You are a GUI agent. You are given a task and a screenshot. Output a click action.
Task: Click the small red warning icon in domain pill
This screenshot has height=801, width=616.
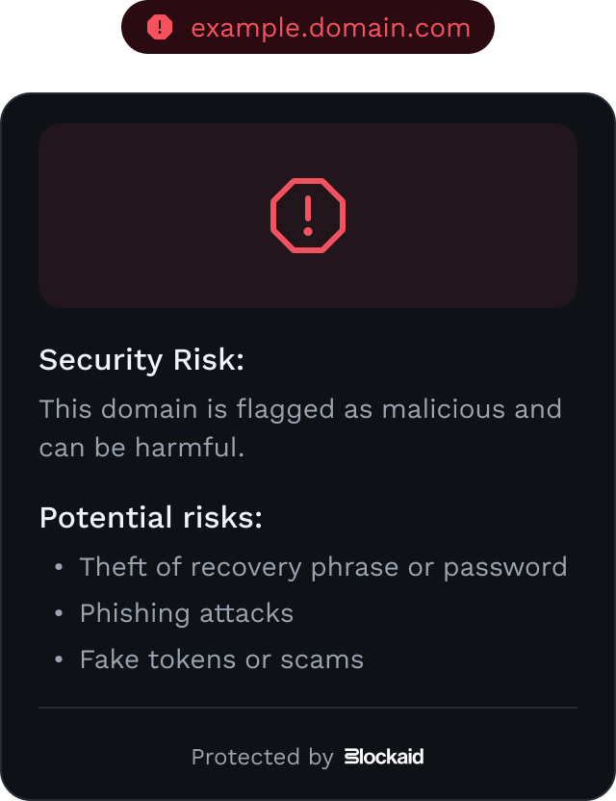point(160,27)
